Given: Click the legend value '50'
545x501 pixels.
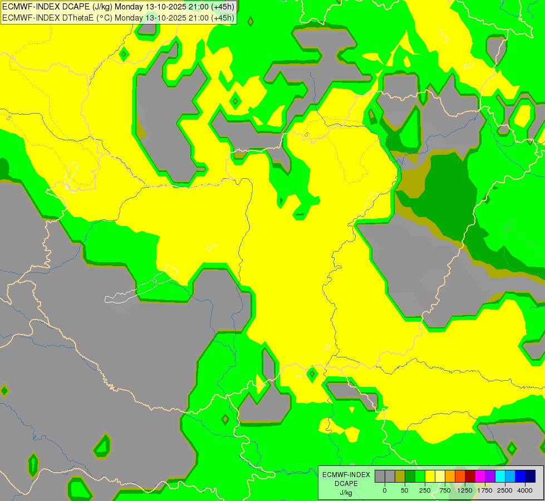Looking at the screenshot, I should click(405, 490).
